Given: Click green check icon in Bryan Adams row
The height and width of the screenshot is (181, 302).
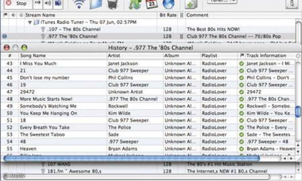Looking at the screenshot, I should coord(242,149).
